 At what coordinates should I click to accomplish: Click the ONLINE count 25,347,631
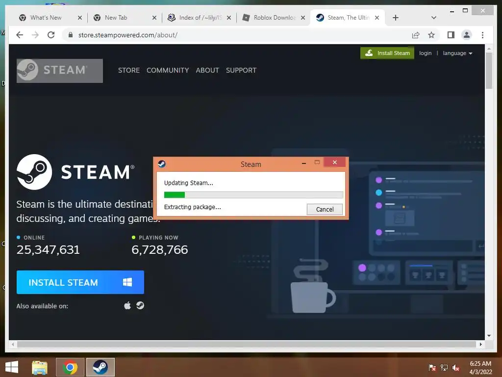click(x=48, y=250)
